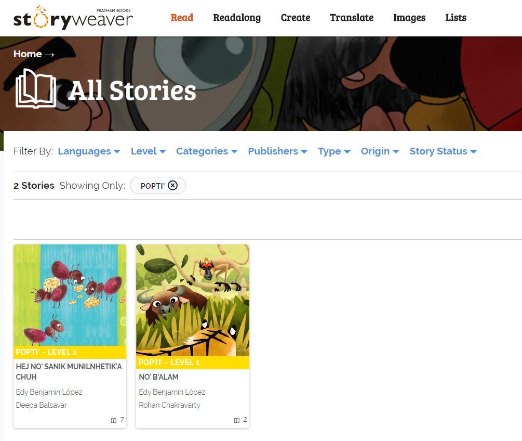
Task: Expand the Categories filter
Action: pos(207,151)
